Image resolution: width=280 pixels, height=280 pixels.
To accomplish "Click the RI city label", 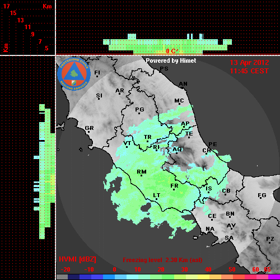I will 156,147.
